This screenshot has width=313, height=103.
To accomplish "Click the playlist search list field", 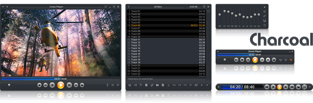I will (x=166, y=79).
